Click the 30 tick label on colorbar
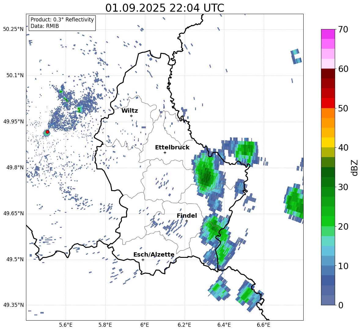The image size is (362, 331). [343, 187]
